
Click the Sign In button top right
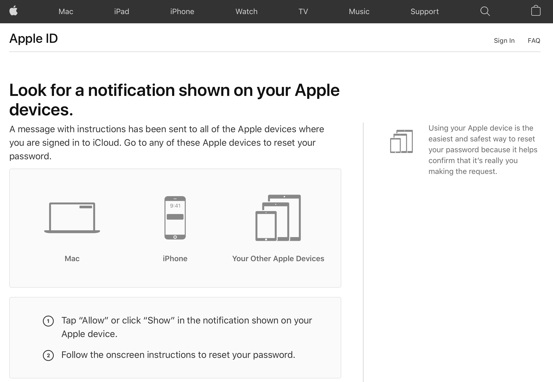point(505,40)
